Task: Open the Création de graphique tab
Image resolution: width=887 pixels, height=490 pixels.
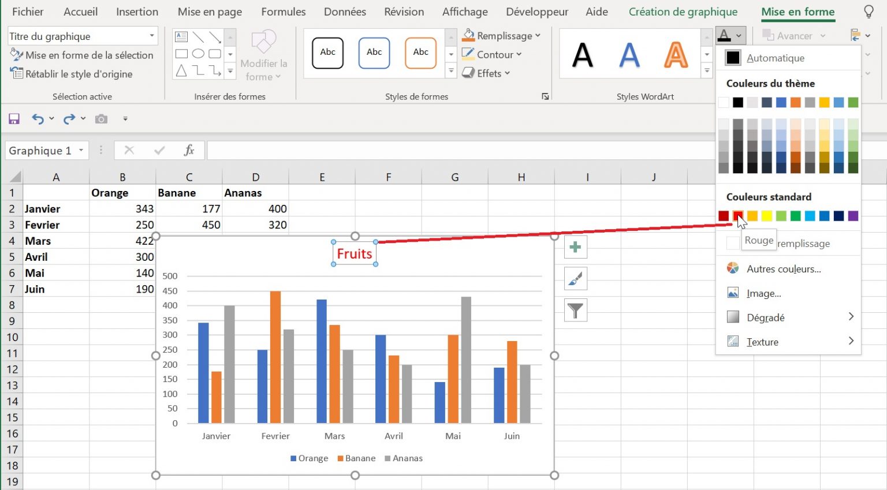Action: click(683, 12)
